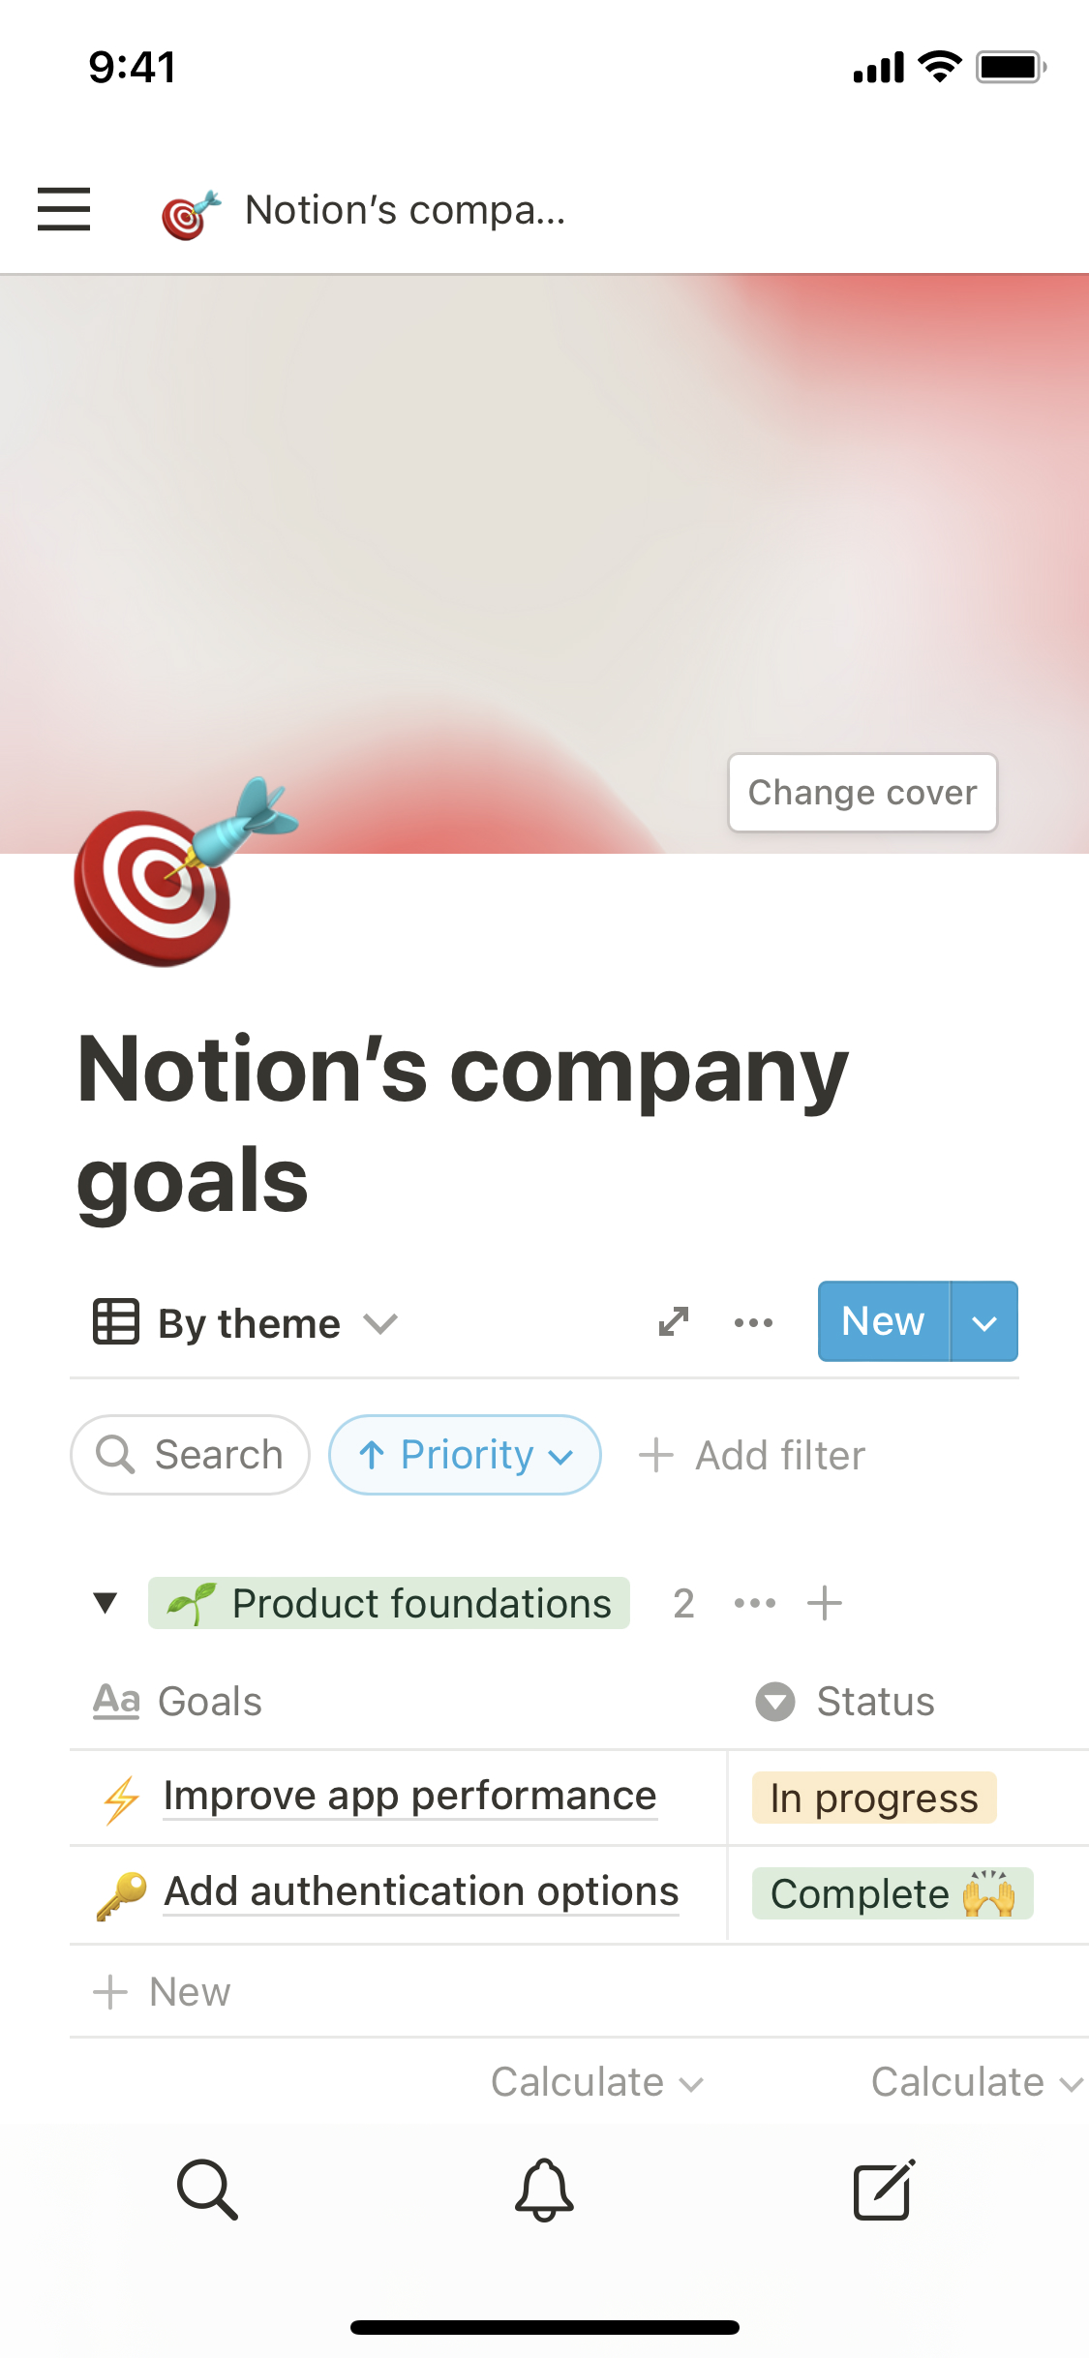Click the Search field in database

click(191, 1455)
